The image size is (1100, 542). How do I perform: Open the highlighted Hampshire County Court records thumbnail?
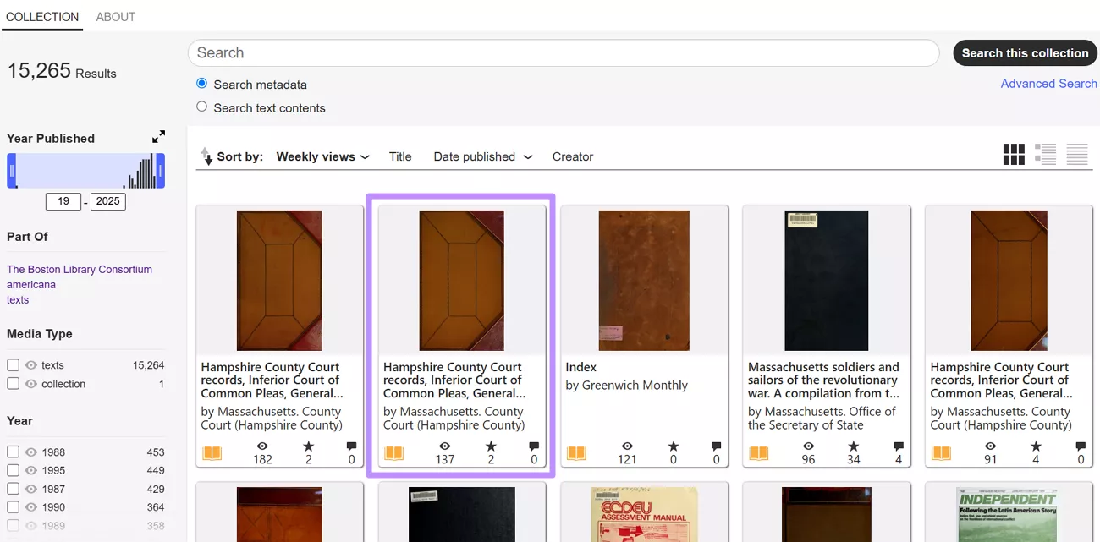(461, 280)
